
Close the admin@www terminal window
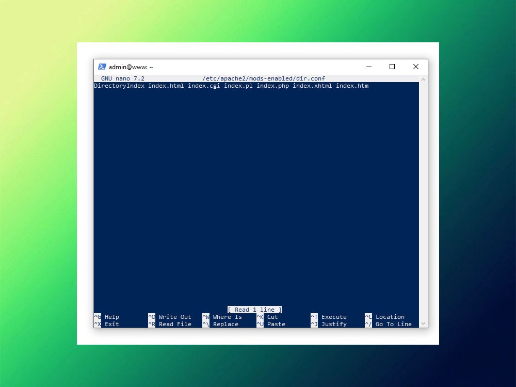coord(416,67)
